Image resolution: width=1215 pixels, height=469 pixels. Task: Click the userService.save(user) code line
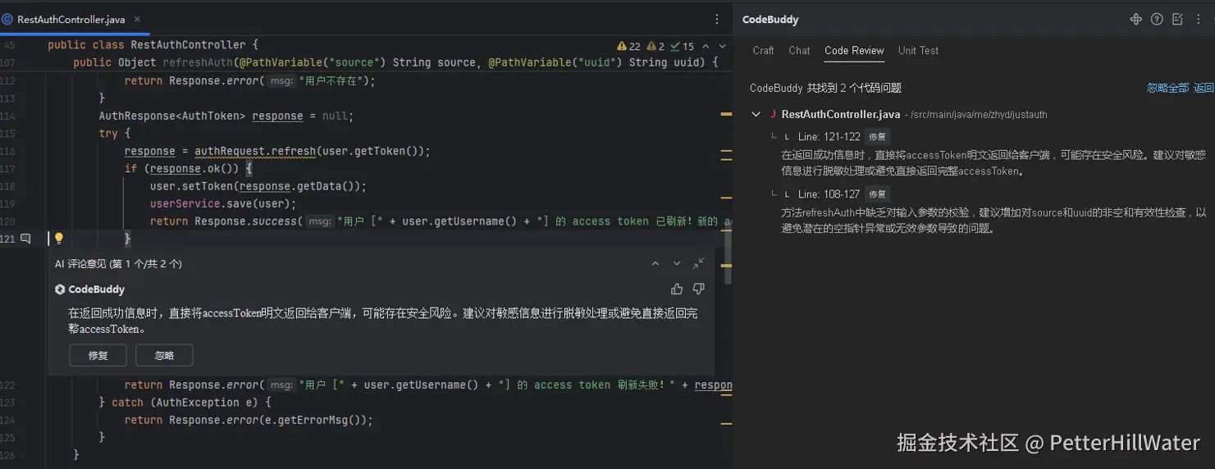click(x=222, y=203)
